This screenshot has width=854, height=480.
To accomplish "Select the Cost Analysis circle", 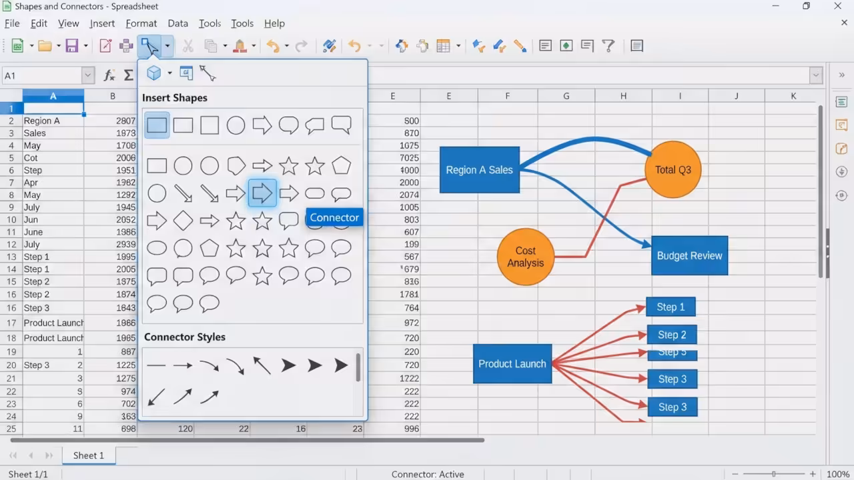I will pyautogui.click(x=526, y=257).
